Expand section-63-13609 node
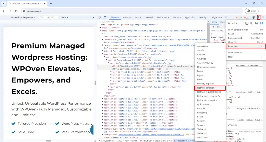The height and width of the screenshot is (142, 266). 103,99
